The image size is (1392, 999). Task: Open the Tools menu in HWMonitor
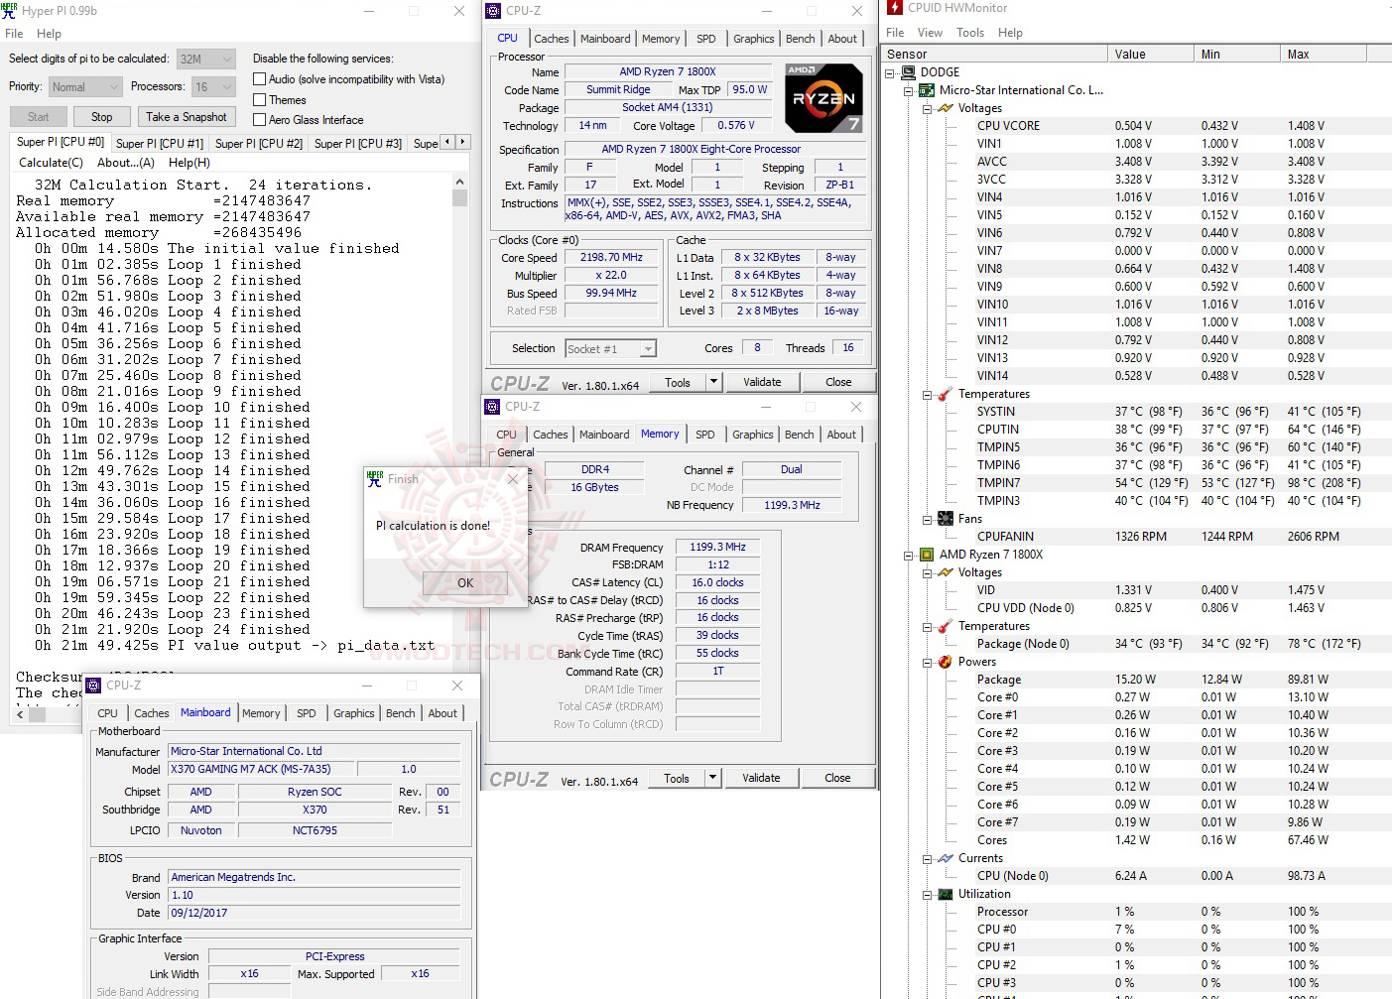pyautogui.click(x=970, y=33)
